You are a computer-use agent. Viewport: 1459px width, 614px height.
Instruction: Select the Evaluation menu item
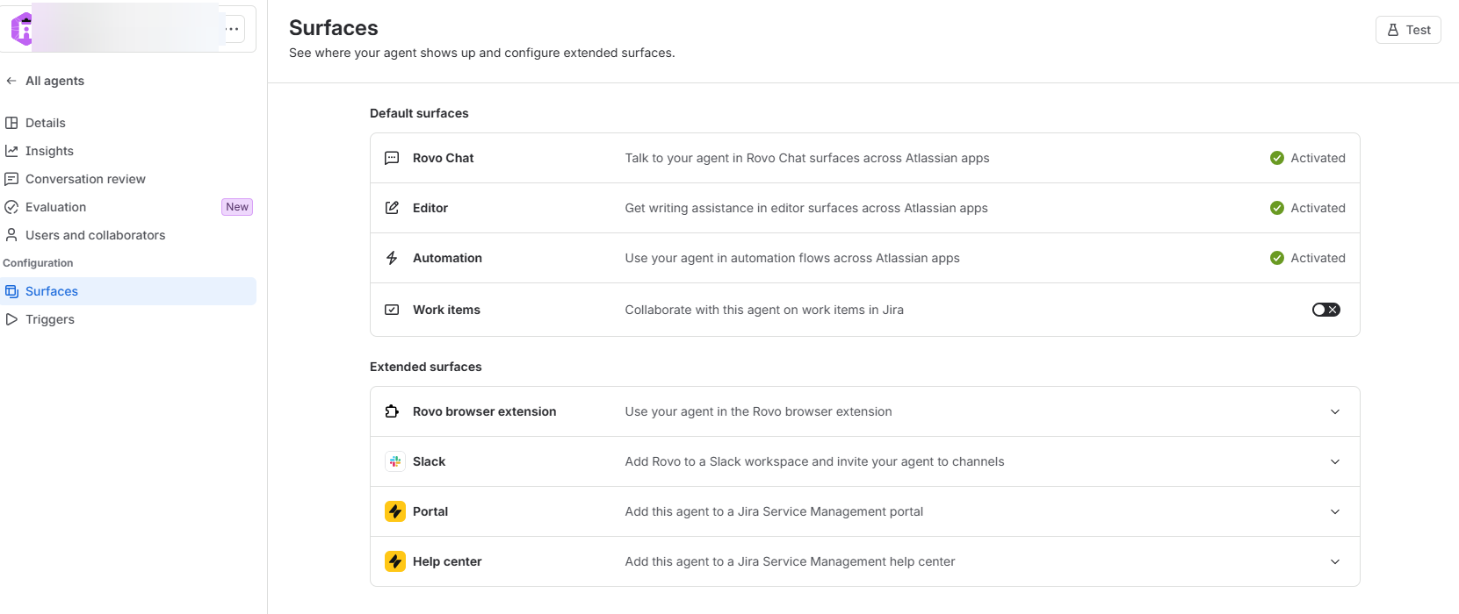[x=128, y=207]
